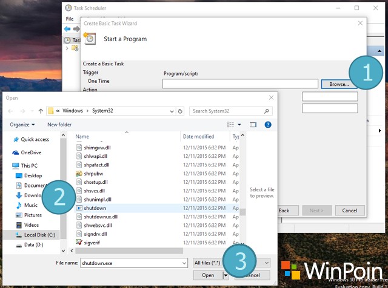388x288 pixels.
Task: Click the shsetup.dll file icon
Action: (x=79, y=182)
